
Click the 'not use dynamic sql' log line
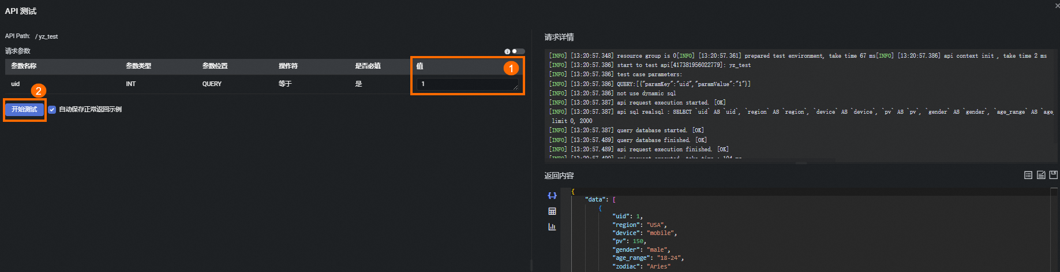[612, 93]
